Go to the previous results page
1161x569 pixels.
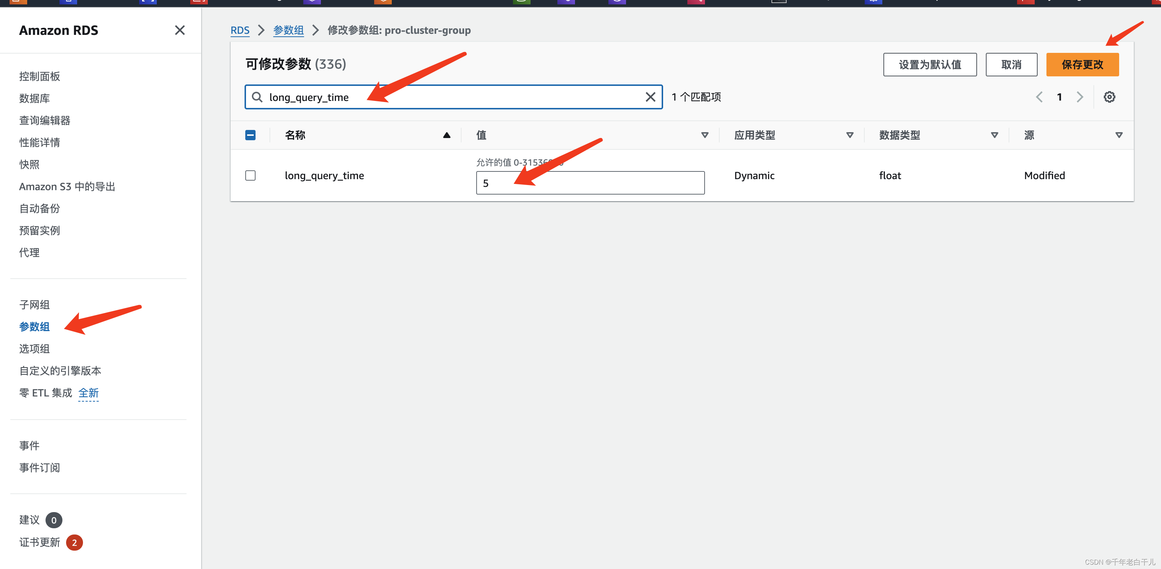1039,97
